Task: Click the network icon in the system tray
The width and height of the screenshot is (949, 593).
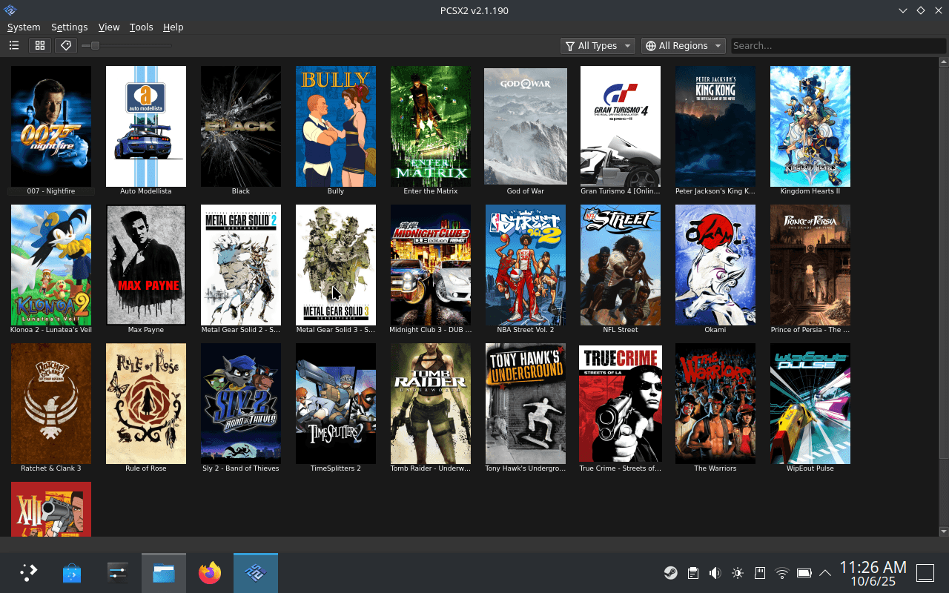Action: pyautogui.click(x=781, y=572)
